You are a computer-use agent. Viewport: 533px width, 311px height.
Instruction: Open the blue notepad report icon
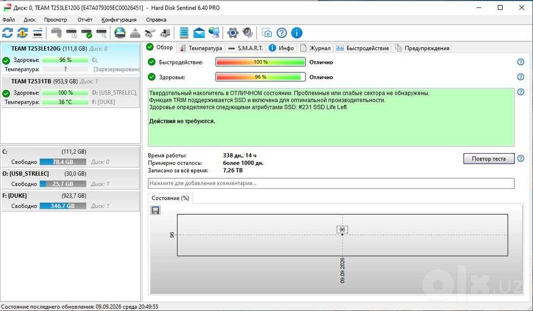184,33
